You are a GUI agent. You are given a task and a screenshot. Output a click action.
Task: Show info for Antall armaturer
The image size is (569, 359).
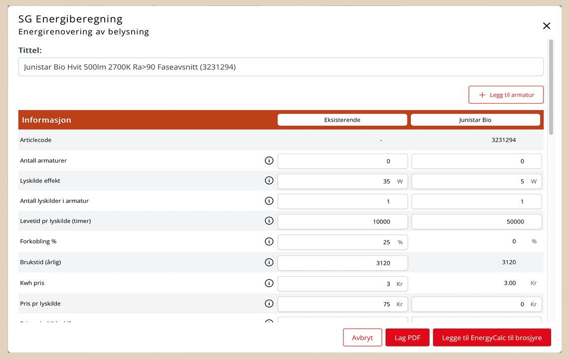[x=269, y=161]
